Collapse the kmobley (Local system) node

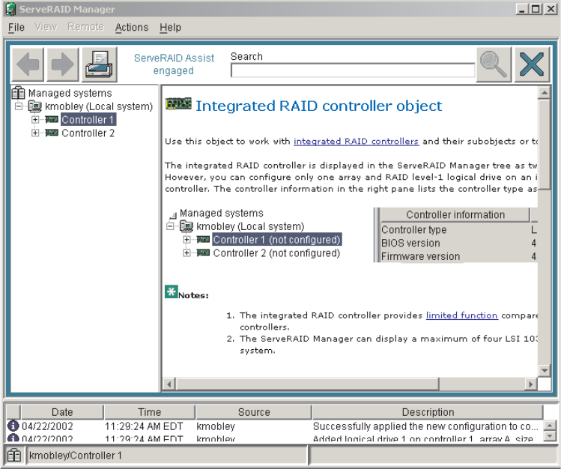19,106
